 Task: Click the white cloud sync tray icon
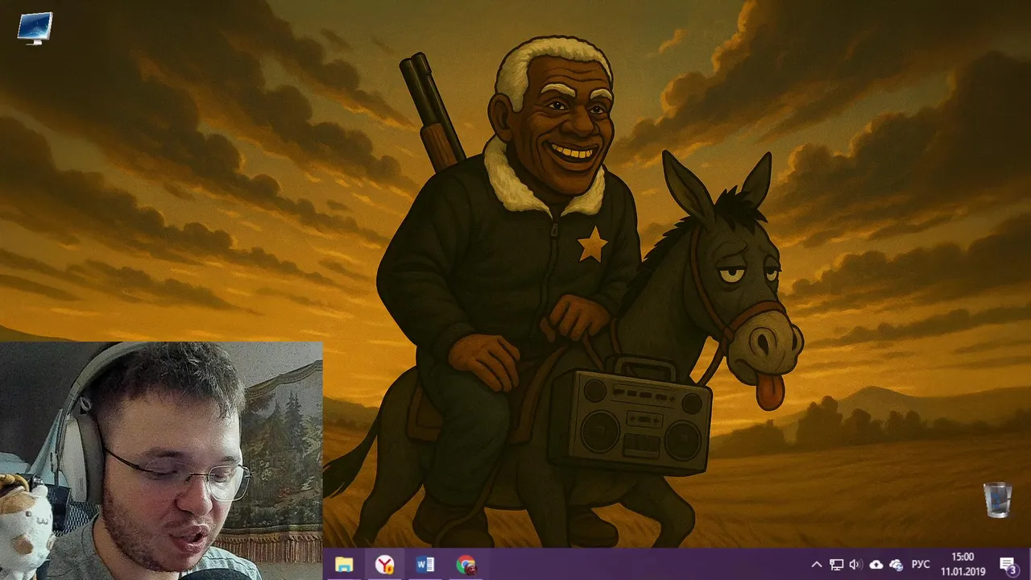click(896, 565)
